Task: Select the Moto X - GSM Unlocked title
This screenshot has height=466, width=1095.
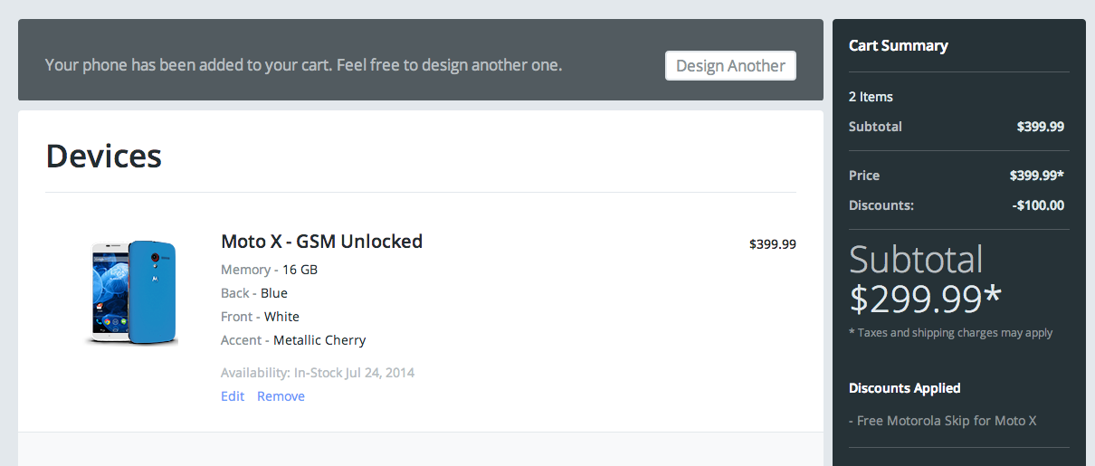Action: (x=321, y=242)
